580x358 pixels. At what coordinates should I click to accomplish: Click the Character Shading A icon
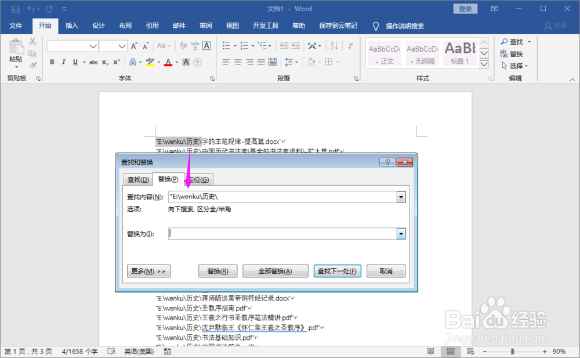click(186, 62)
